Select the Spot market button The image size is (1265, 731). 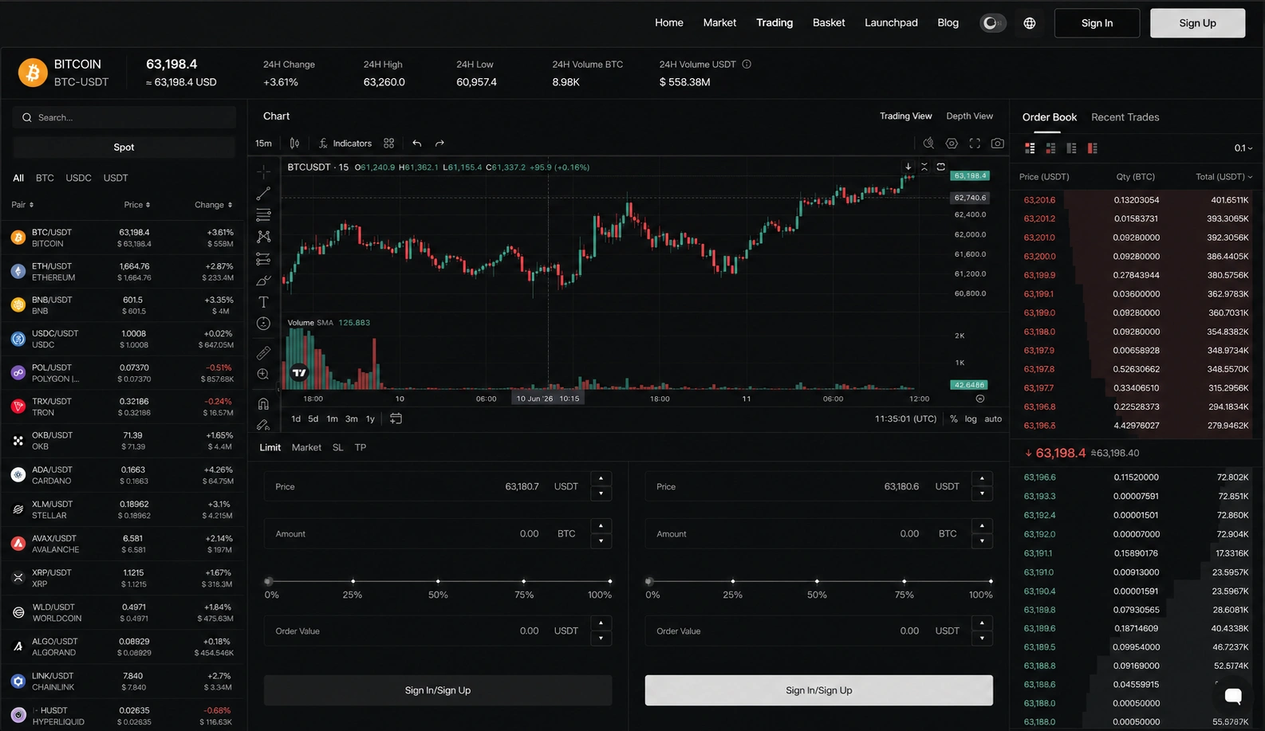click(x=124, y=147)
